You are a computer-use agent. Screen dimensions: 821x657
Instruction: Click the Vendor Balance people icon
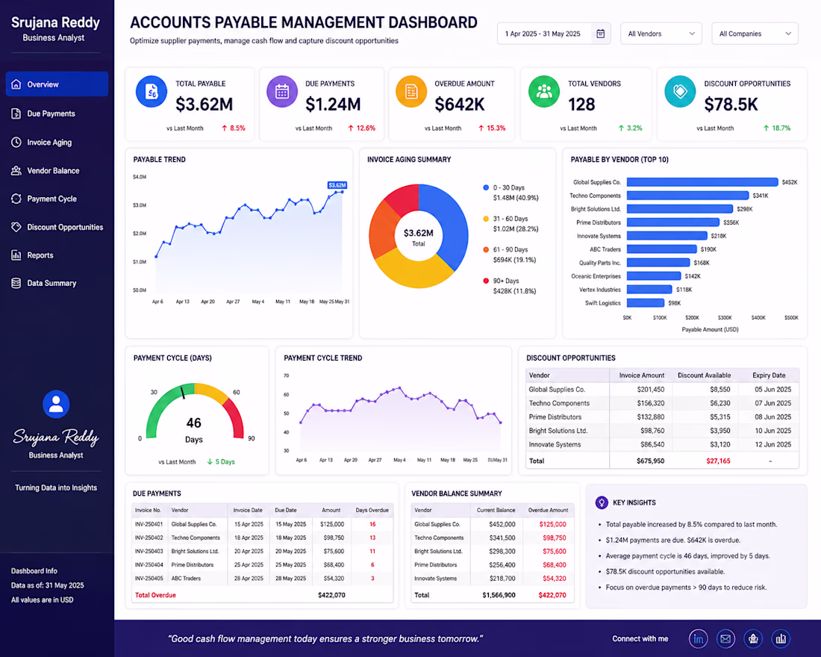pos(16,170)
